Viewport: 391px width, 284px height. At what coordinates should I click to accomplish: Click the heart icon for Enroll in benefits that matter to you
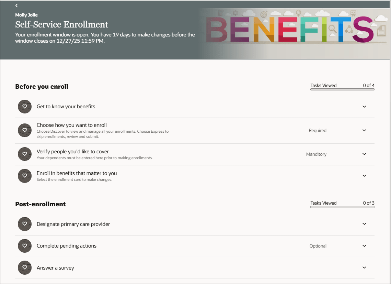coord(24,176)
